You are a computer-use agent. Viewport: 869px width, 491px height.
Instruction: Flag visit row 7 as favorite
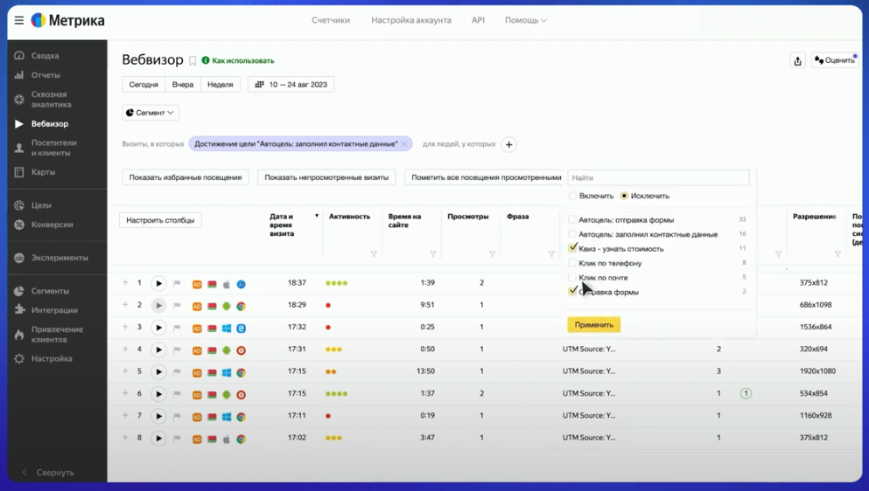tap(178, 416)
